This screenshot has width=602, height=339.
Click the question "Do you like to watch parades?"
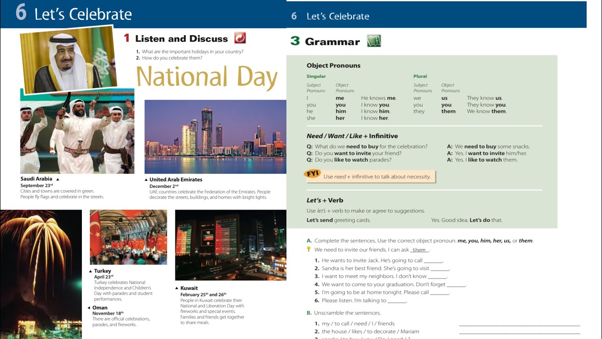coord(353,160)
